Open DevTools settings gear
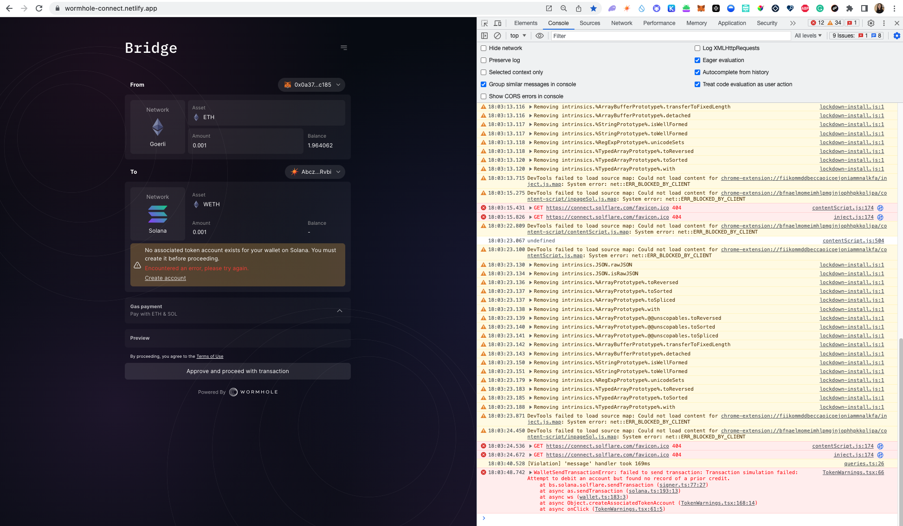The width and height of the screenshot is (903, 526). [x=871, y=23]
